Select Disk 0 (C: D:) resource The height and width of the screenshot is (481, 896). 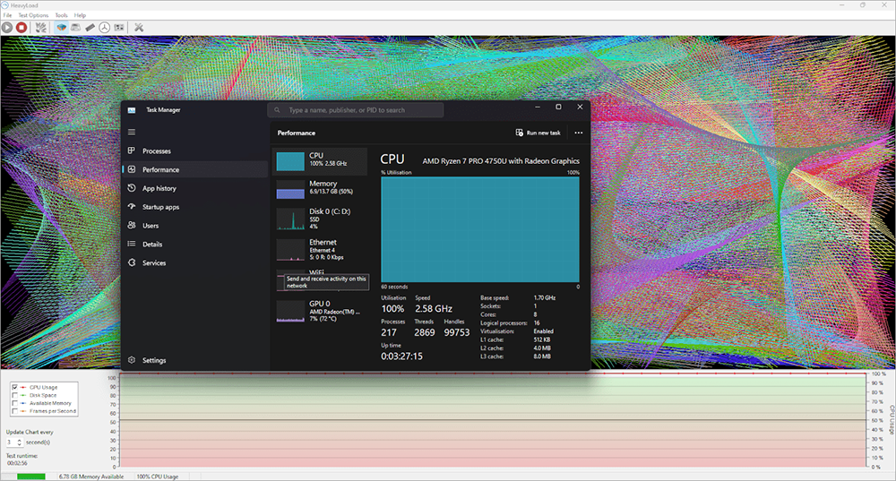click(320, 219)
